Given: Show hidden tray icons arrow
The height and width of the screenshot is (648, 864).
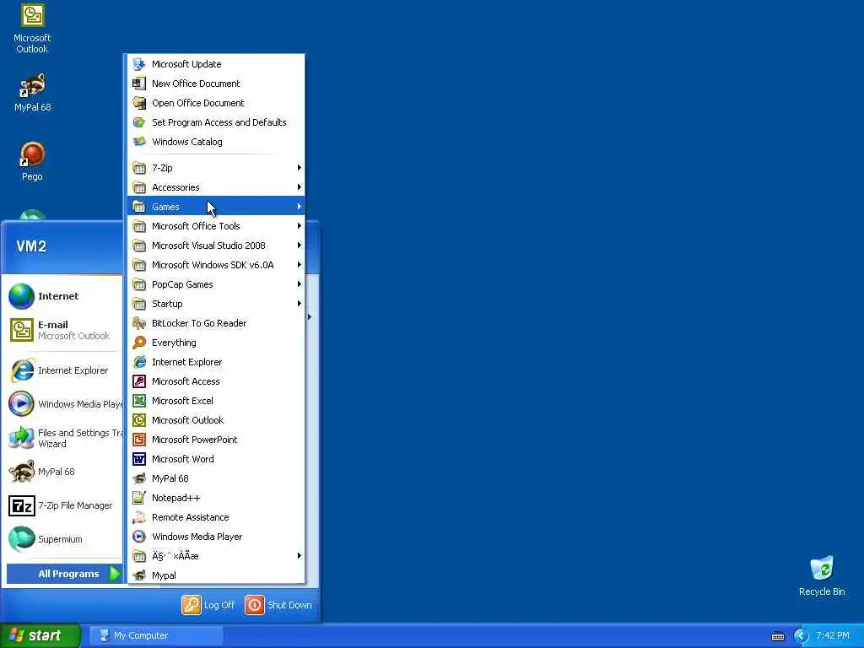Looking at the screenshot, I should point(801,636).
